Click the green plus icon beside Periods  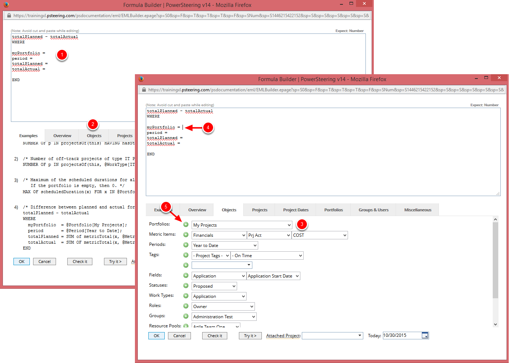(186, 245)
